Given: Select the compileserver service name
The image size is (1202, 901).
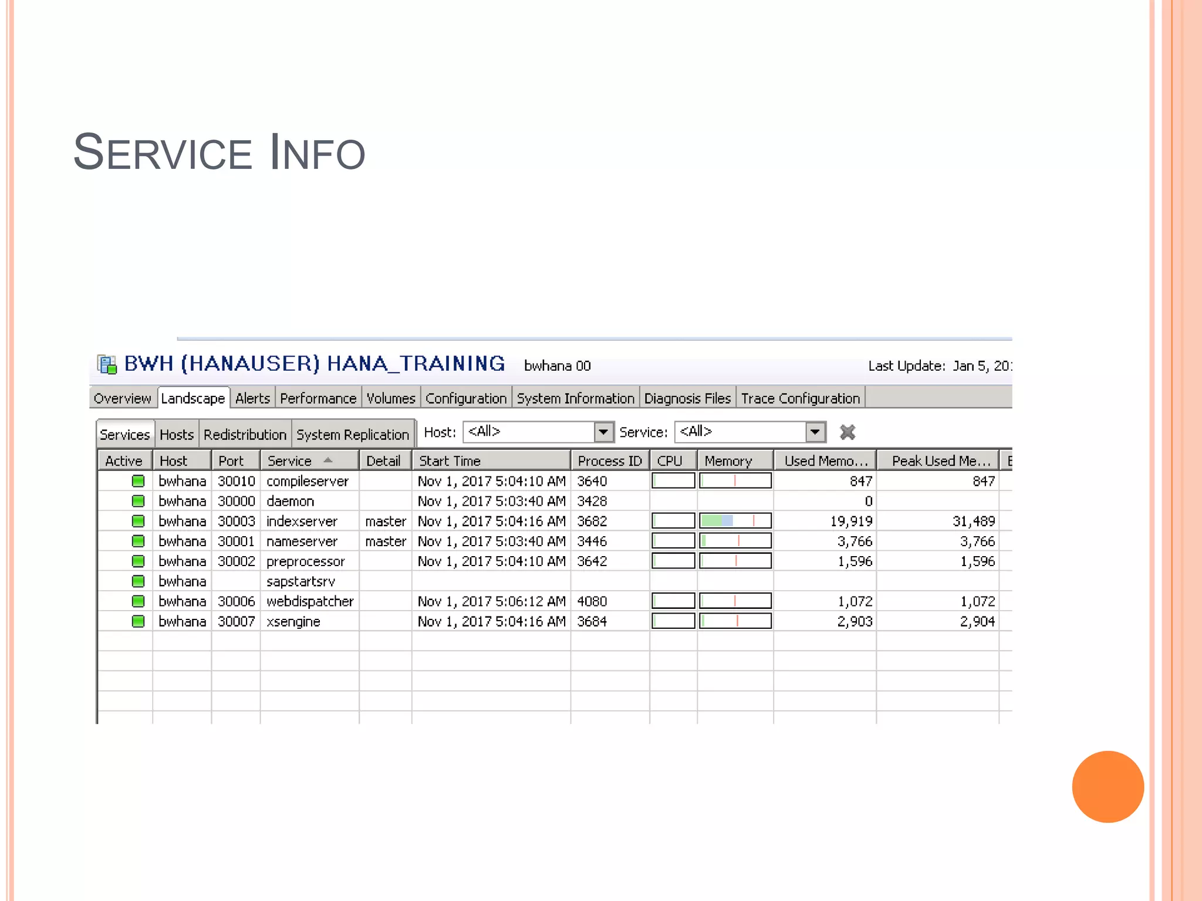Looking at the screenshot, I should click(x=308, y=482).
